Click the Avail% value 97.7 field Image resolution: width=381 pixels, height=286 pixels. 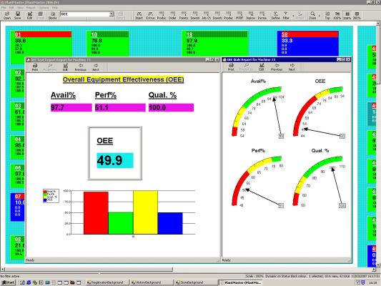(71, 107)
